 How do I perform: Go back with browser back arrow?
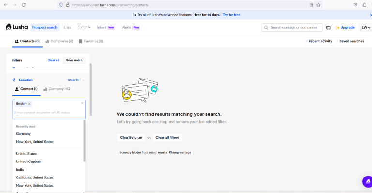[x=6, y=5]
